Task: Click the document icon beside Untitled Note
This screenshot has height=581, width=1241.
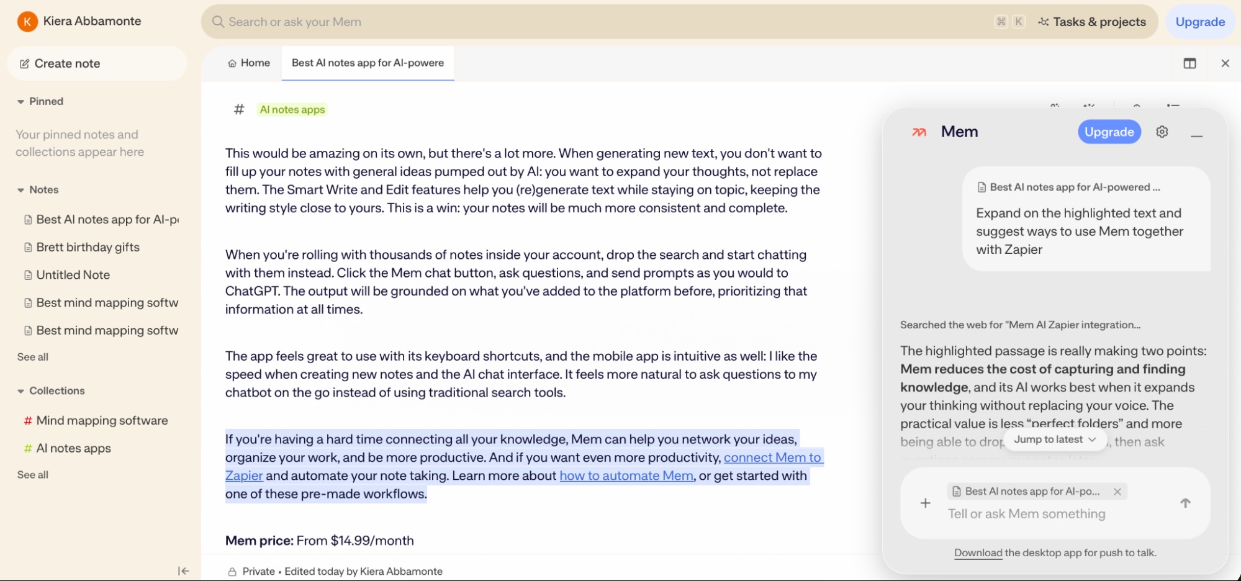Action: click(x=28, y=275)
